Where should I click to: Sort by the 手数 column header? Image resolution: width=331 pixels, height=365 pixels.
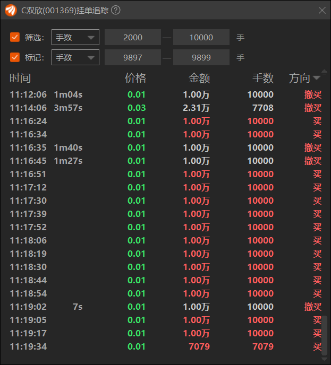(x=262, y=79)
